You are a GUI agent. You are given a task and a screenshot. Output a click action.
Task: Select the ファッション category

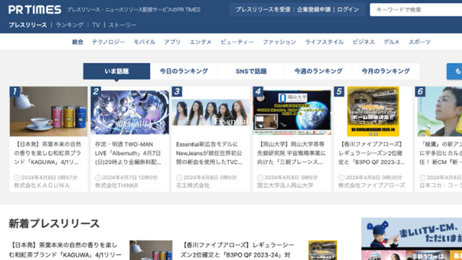tap(279, 42)
